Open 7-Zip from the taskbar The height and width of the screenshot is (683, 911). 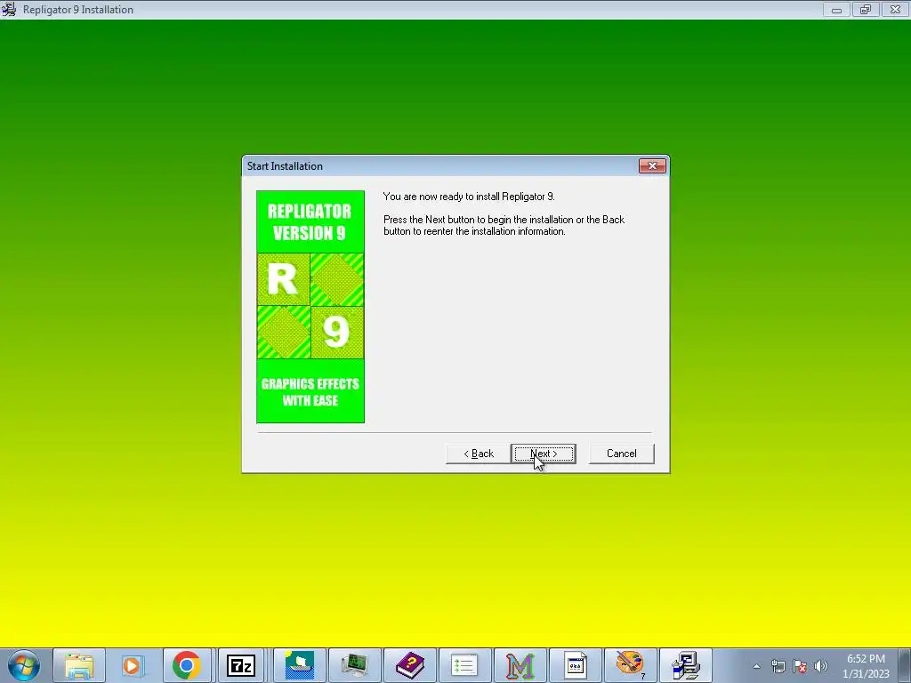tap(241, 665)
